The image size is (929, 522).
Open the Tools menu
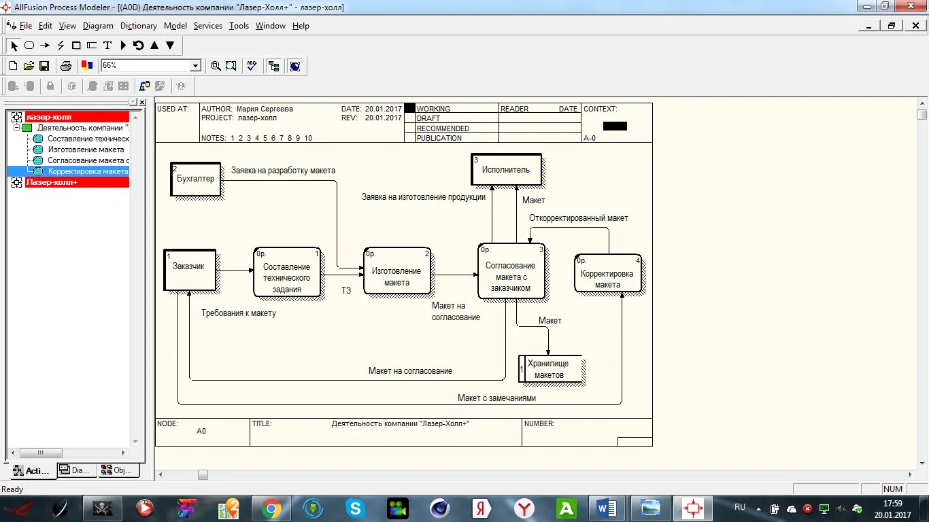click(x=239, y=26)
